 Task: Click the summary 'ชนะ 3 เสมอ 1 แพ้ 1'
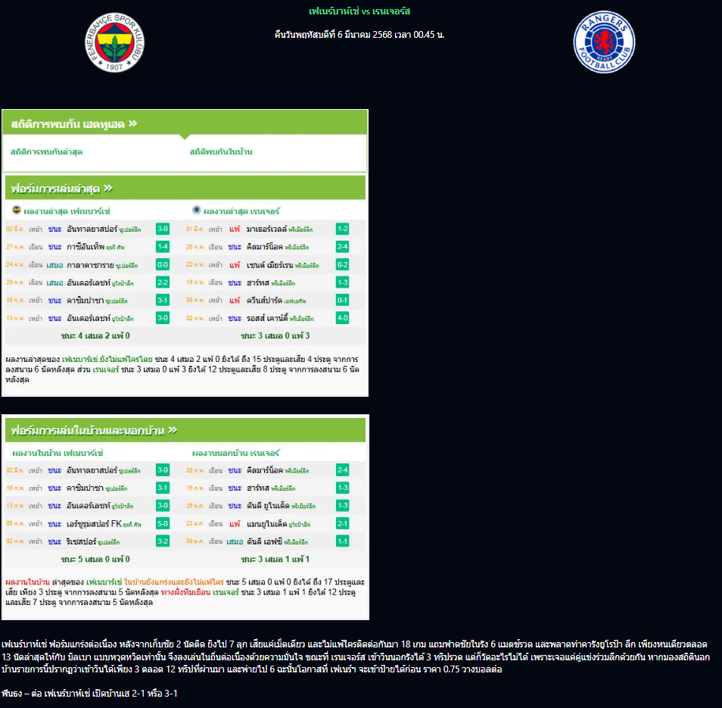point(275,560)
